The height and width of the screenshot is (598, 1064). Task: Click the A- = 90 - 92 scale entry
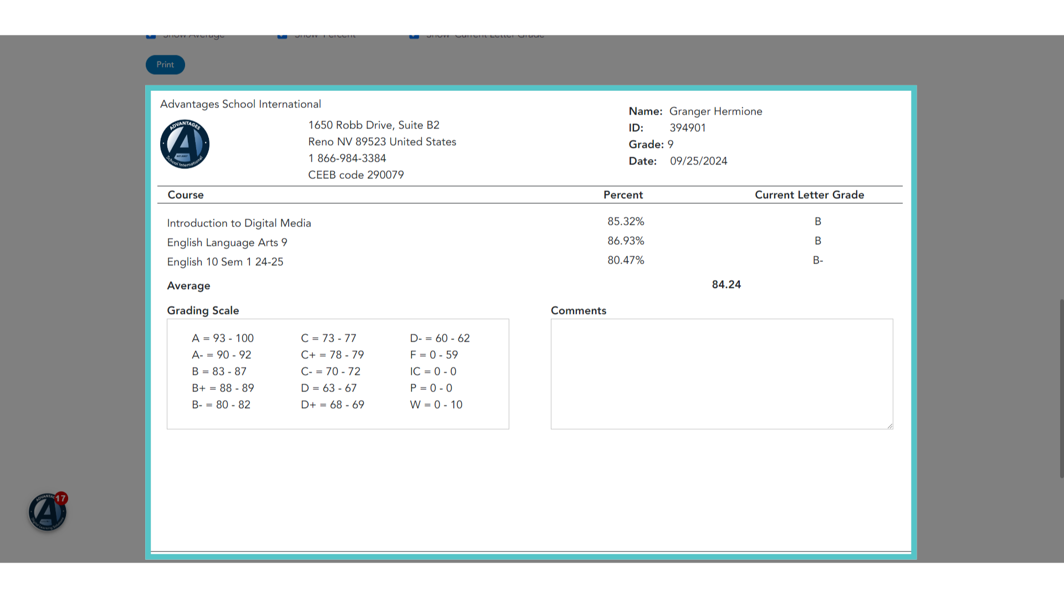(x=222, y=355)
